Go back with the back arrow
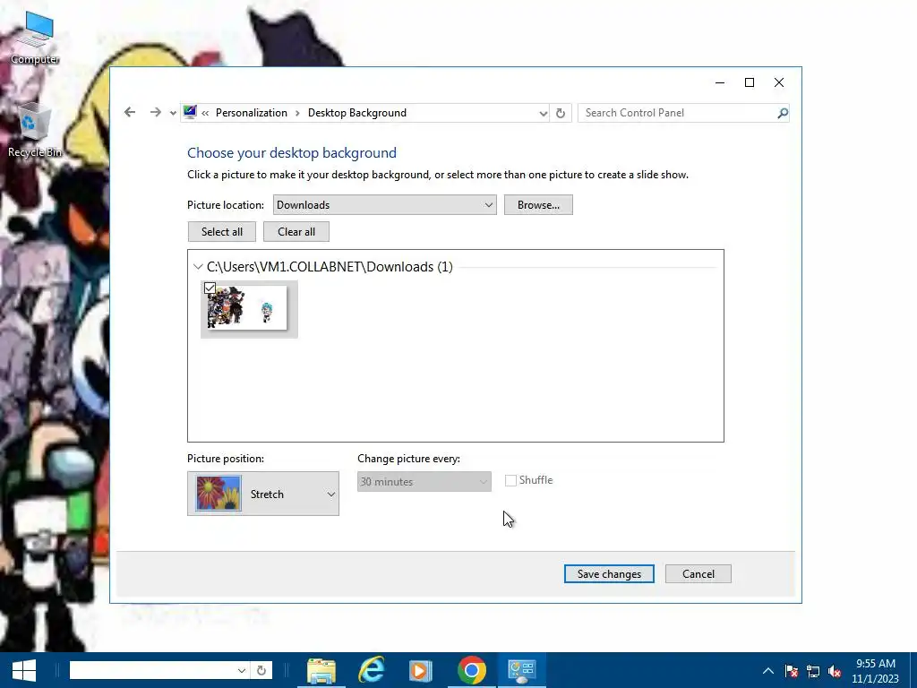This screenshot has height=688, width=917. pyautogui.click(x=130, y=112)
